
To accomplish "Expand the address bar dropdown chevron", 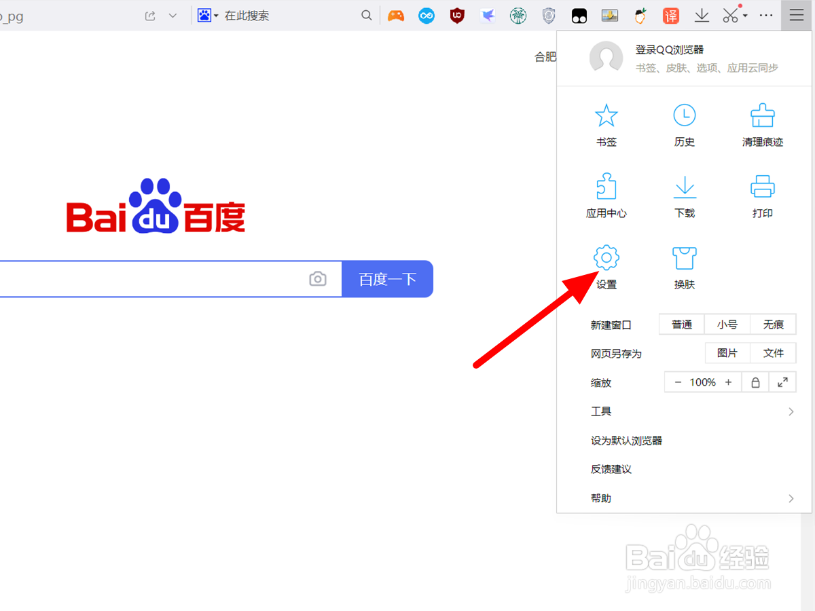I will click(x=173, y=16).
